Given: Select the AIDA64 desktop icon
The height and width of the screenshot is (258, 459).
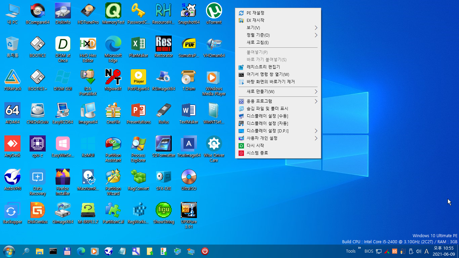Looking at the screenshot, I should (x=12, y=114).
